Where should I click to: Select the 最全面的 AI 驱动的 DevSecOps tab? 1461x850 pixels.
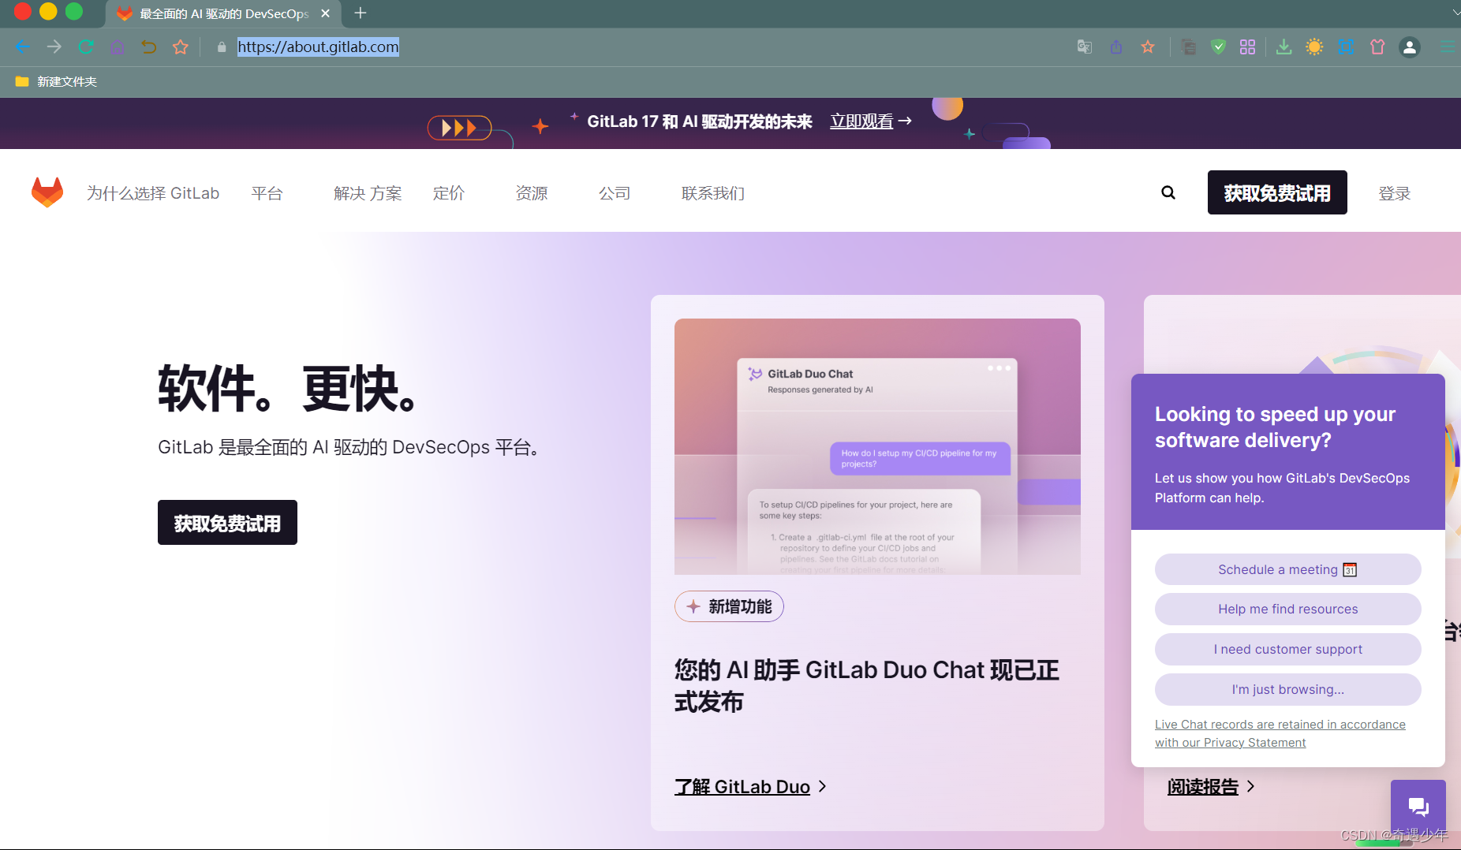(223, 13)
